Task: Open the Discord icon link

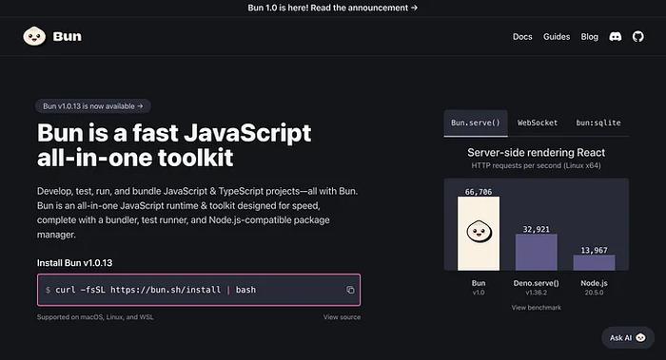Action: click(615, 37)
